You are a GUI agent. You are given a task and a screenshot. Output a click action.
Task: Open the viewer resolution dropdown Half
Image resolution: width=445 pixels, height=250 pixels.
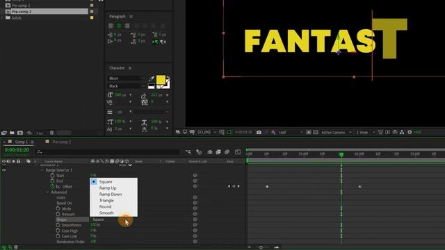pyautogui.click(x=291, y=133)
